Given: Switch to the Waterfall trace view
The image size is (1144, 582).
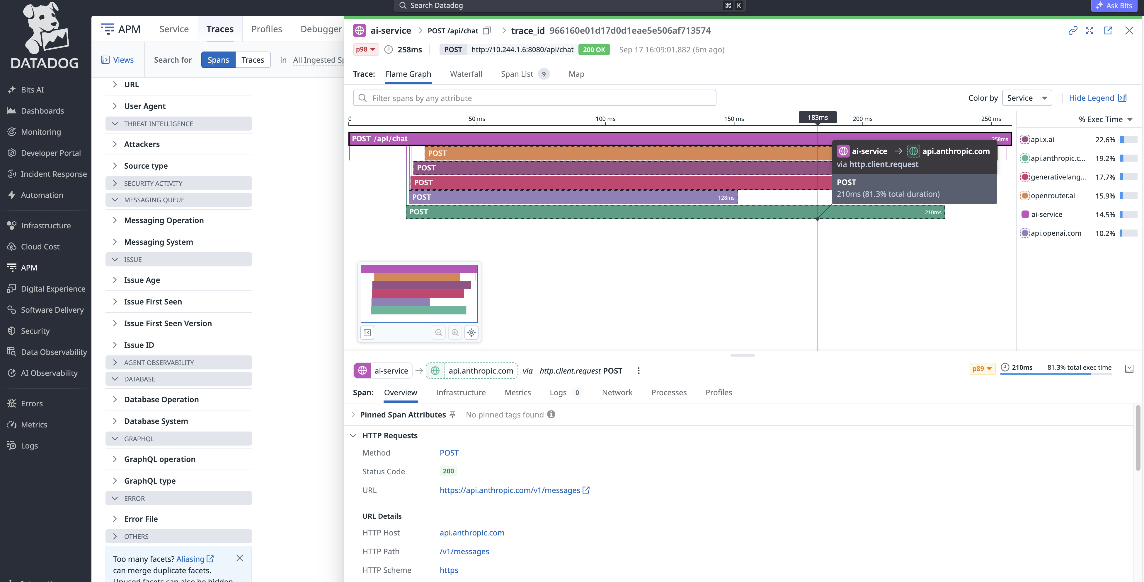Looking at the screenshot, I should [x=466, y=74].
